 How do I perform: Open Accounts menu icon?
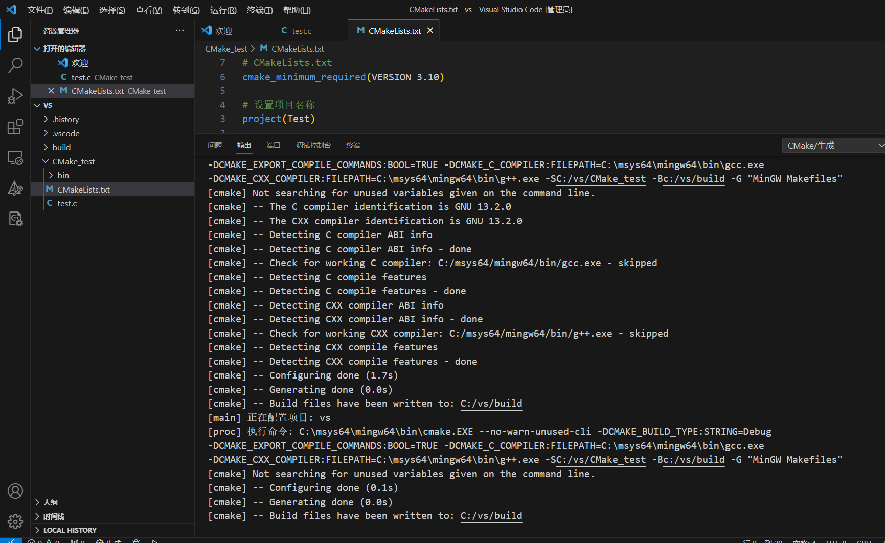(x=15, y=491)
